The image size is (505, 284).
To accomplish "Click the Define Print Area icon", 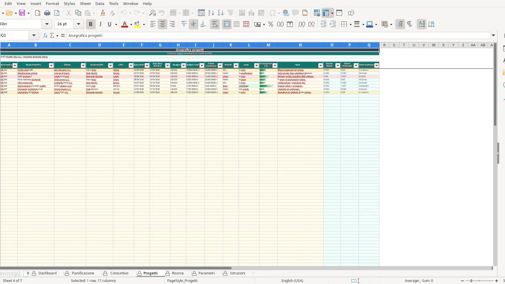I will (x=317, y=13).
